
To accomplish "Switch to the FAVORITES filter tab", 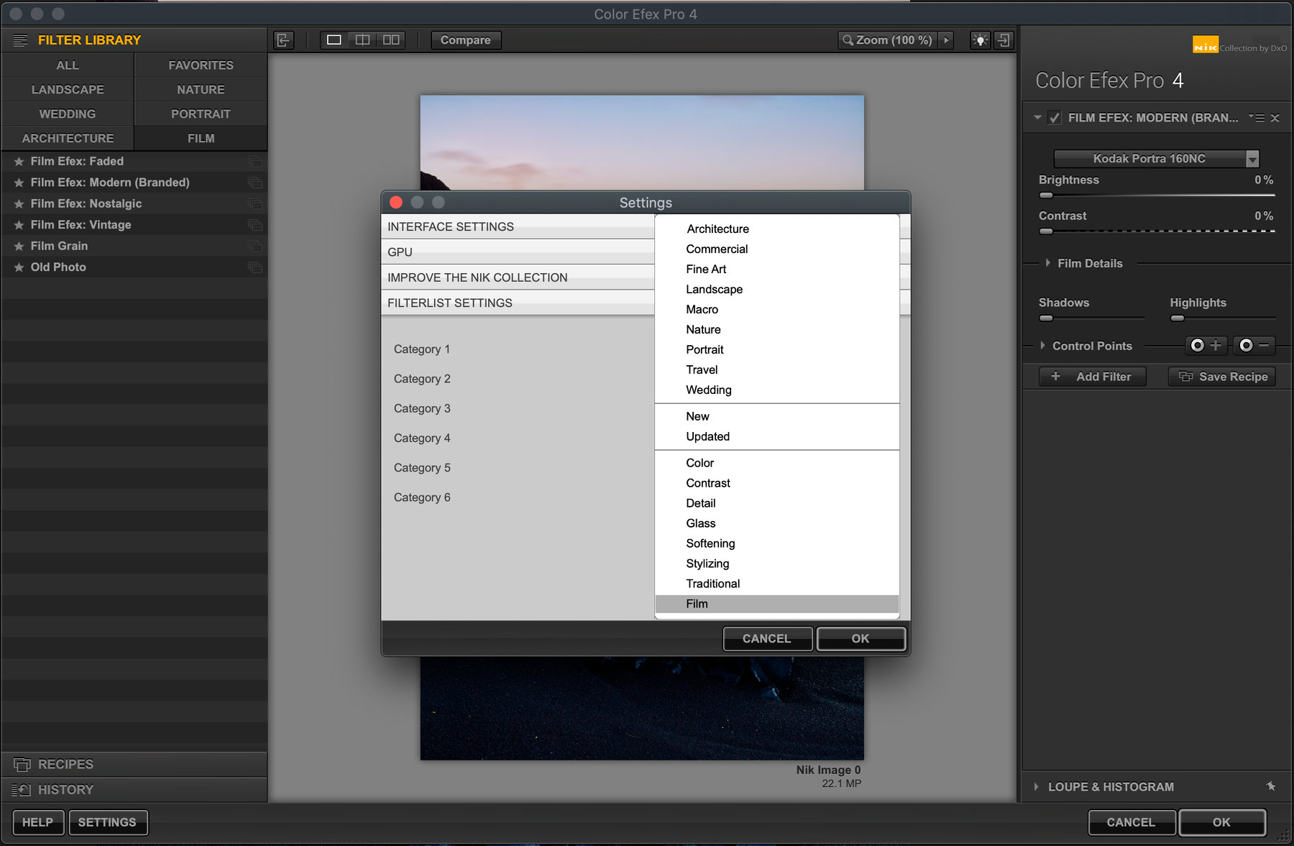I will pyautogui.click(x=201, y=65).
